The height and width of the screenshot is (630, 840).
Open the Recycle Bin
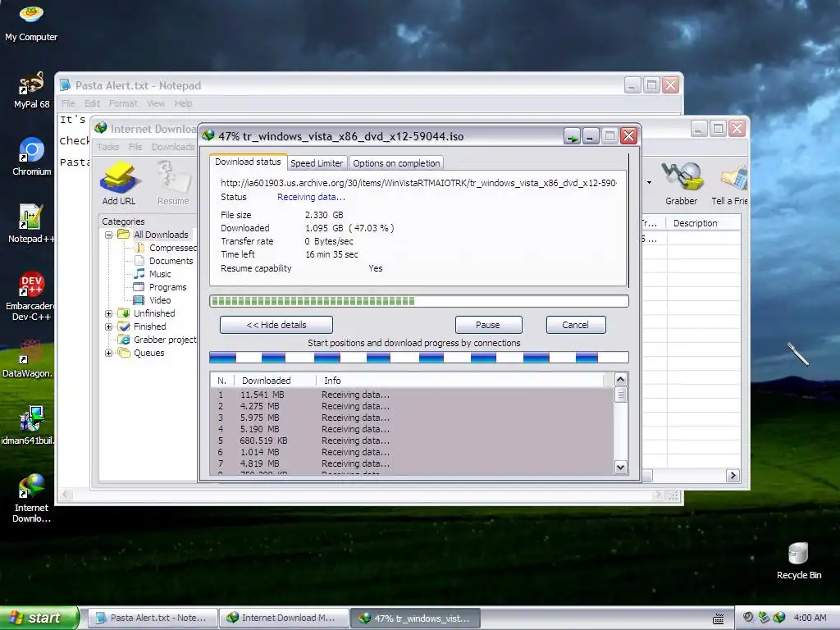[x=798, y=561]
